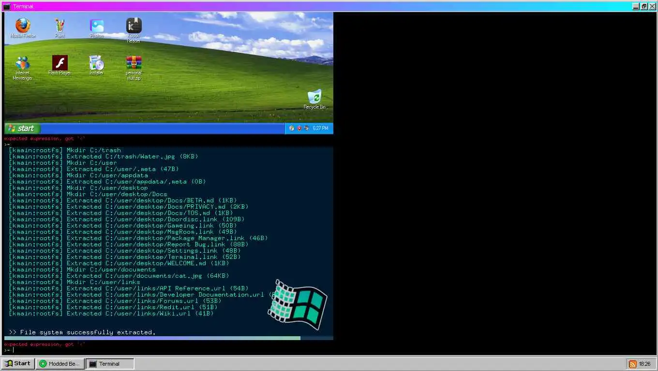Open the Photos desktop icon
The height and width of the screenshot is (371, 658).
pyautogui.click(x=97, y=28)
